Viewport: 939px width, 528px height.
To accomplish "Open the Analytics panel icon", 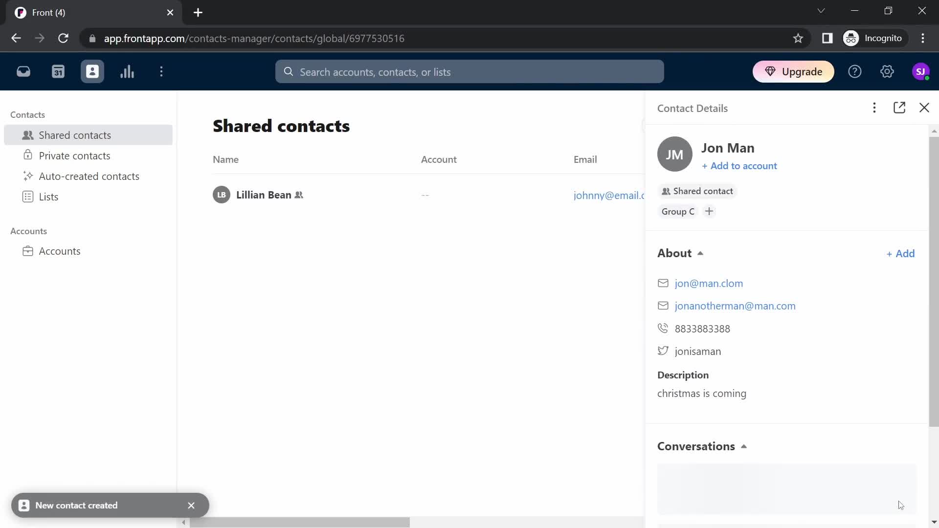I will click(128, 71).
